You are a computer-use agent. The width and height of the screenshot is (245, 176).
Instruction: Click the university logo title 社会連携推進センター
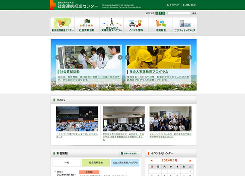(x=78, y=6)
